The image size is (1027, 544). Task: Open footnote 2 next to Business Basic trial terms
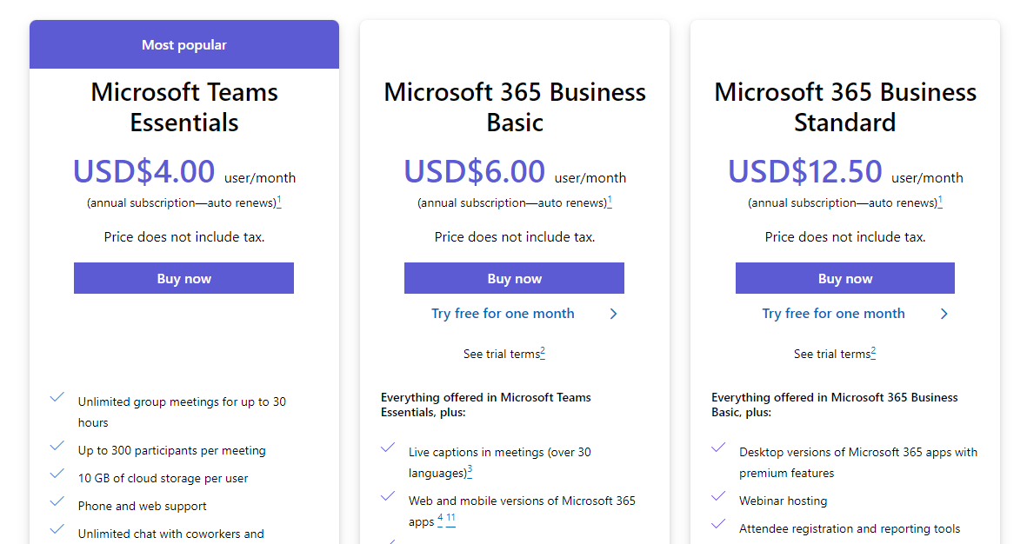(x=543, y=352)
